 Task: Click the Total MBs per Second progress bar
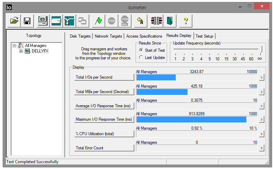click(197, 92)
